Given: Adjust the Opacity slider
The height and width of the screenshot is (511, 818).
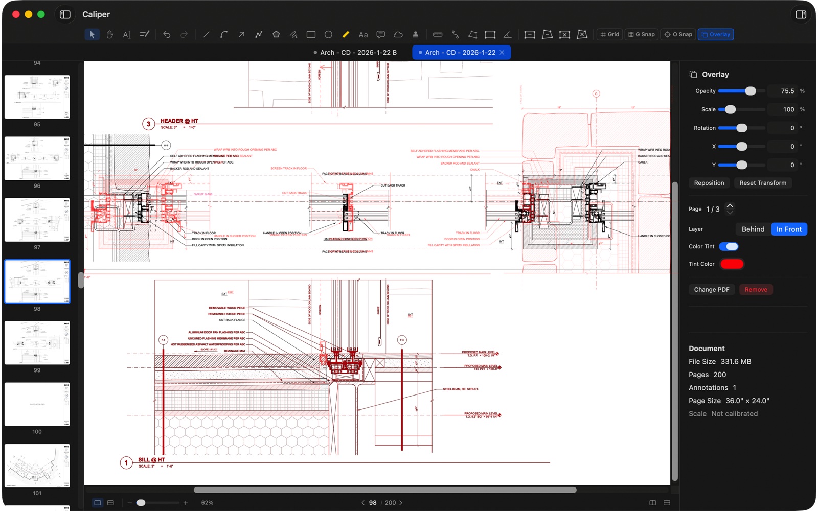Looking at the screenshot, I should click(x=742, y=91).
